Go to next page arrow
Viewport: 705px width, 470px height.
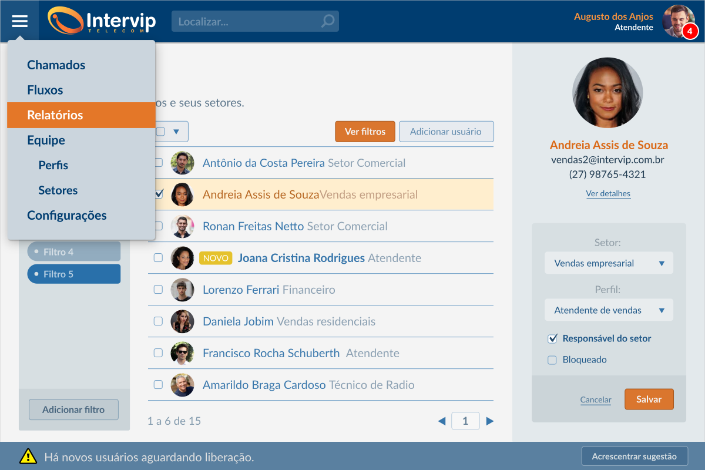tap(490, 421)
